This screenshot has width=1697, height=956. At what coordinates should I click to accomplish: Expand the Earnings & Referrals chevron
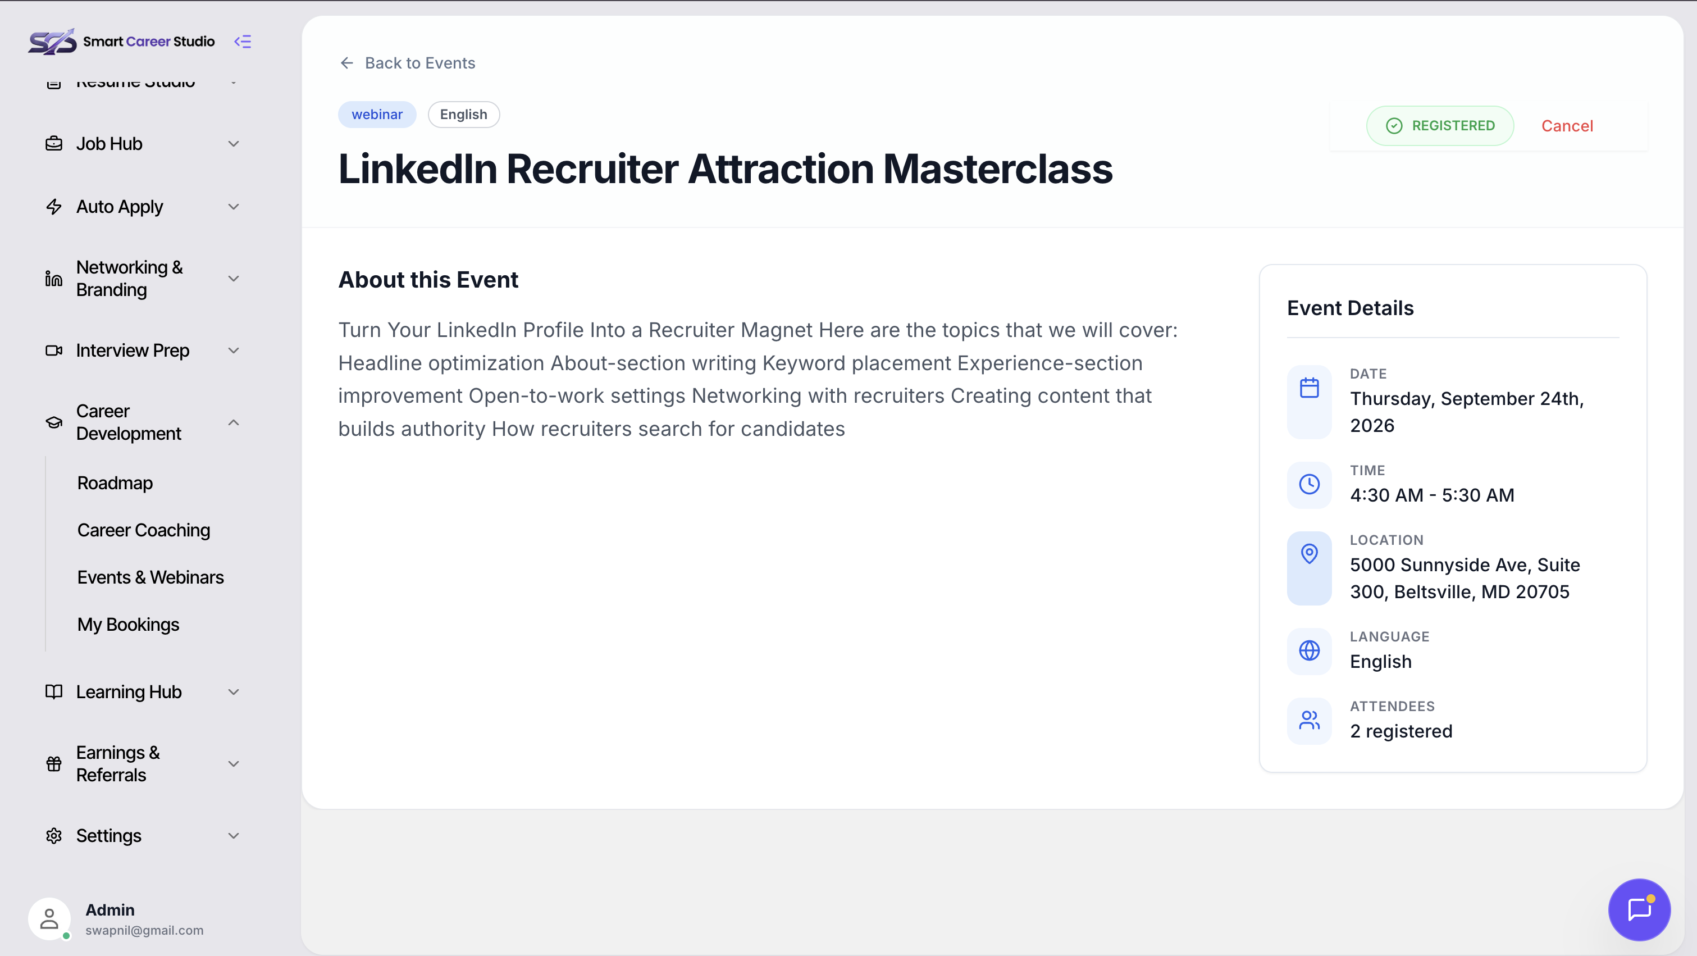(234, 763)
